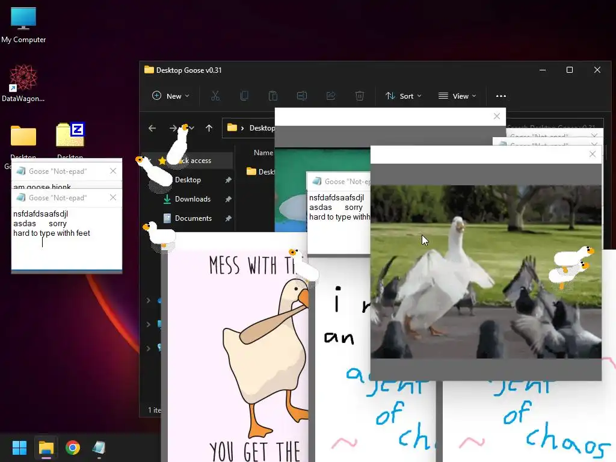Click the goose chasing pigeons photo

(x=486, y=271)
